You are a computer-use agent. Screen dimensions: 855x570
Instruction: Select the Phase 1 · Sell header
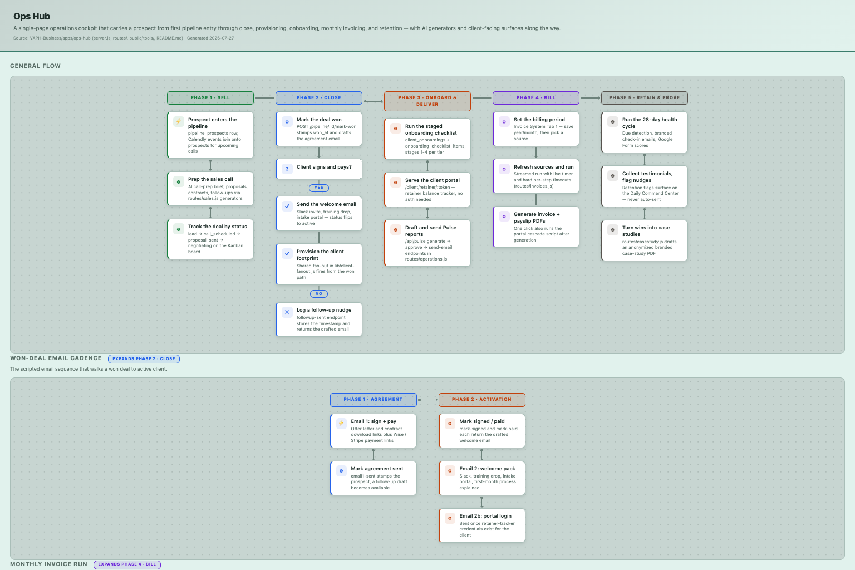coord(210,98)
